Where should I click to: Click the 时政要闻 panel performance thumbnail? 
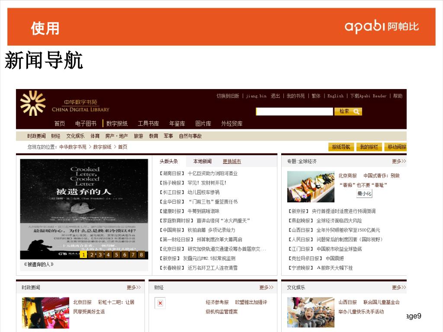click(x=46, y=313)
